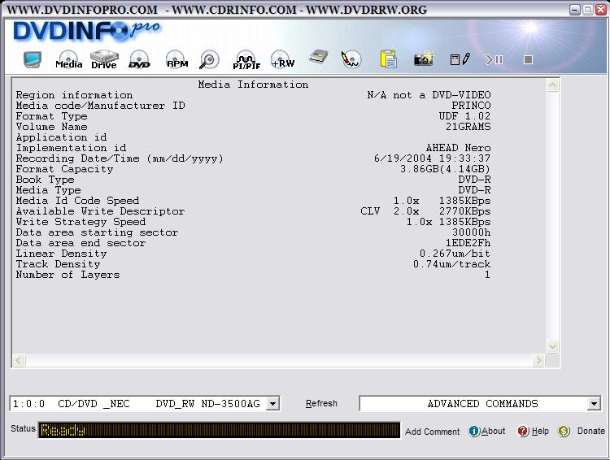610x460 pixels.
Task: Click the Refresh button
Action: point(321,403)
